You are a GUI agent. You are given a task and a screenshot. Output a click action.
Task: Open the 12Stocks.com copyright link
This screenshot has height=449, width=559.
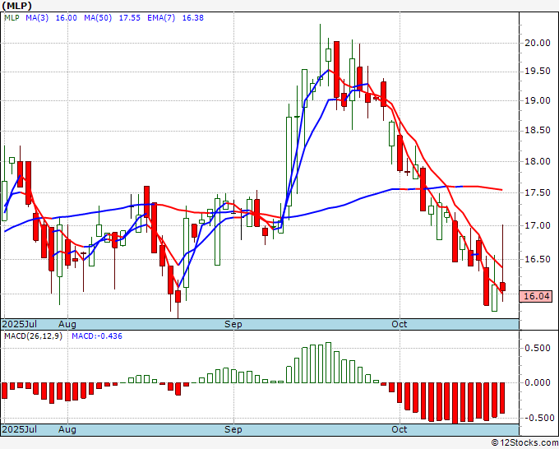524,443
